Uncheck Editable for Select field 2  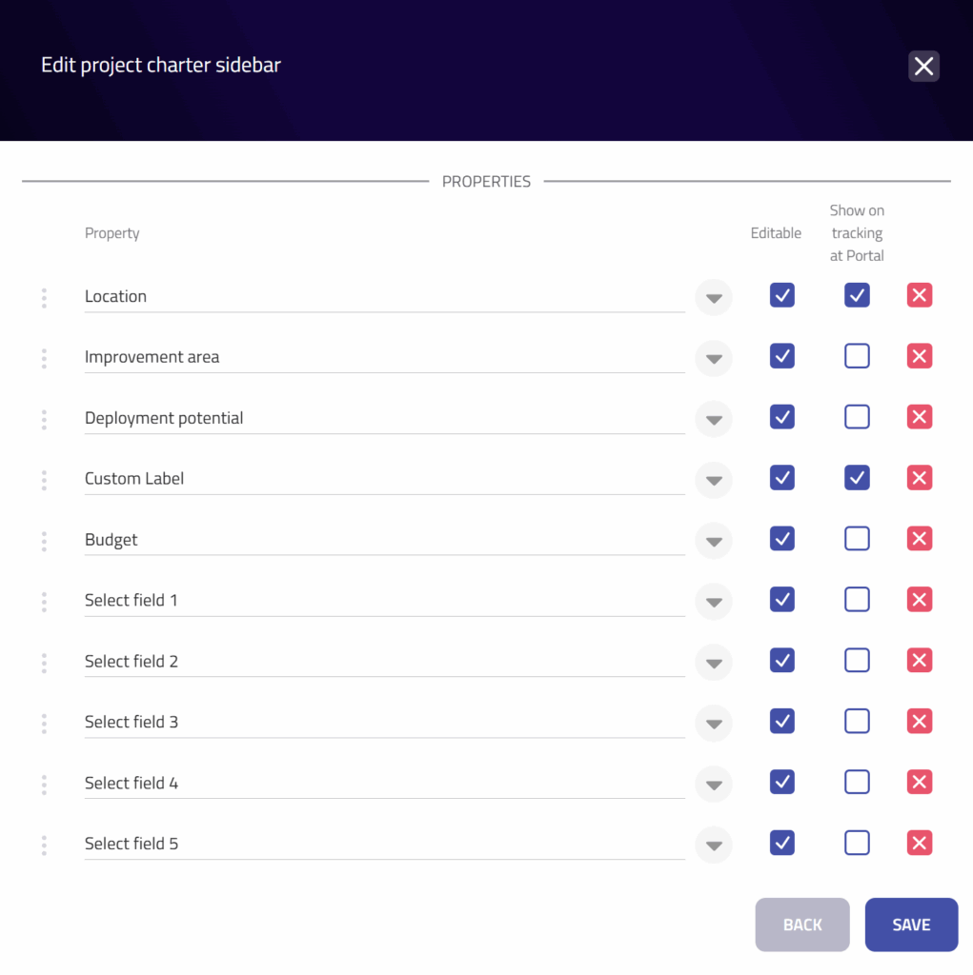pyautogui.click(x=781, y=661)
